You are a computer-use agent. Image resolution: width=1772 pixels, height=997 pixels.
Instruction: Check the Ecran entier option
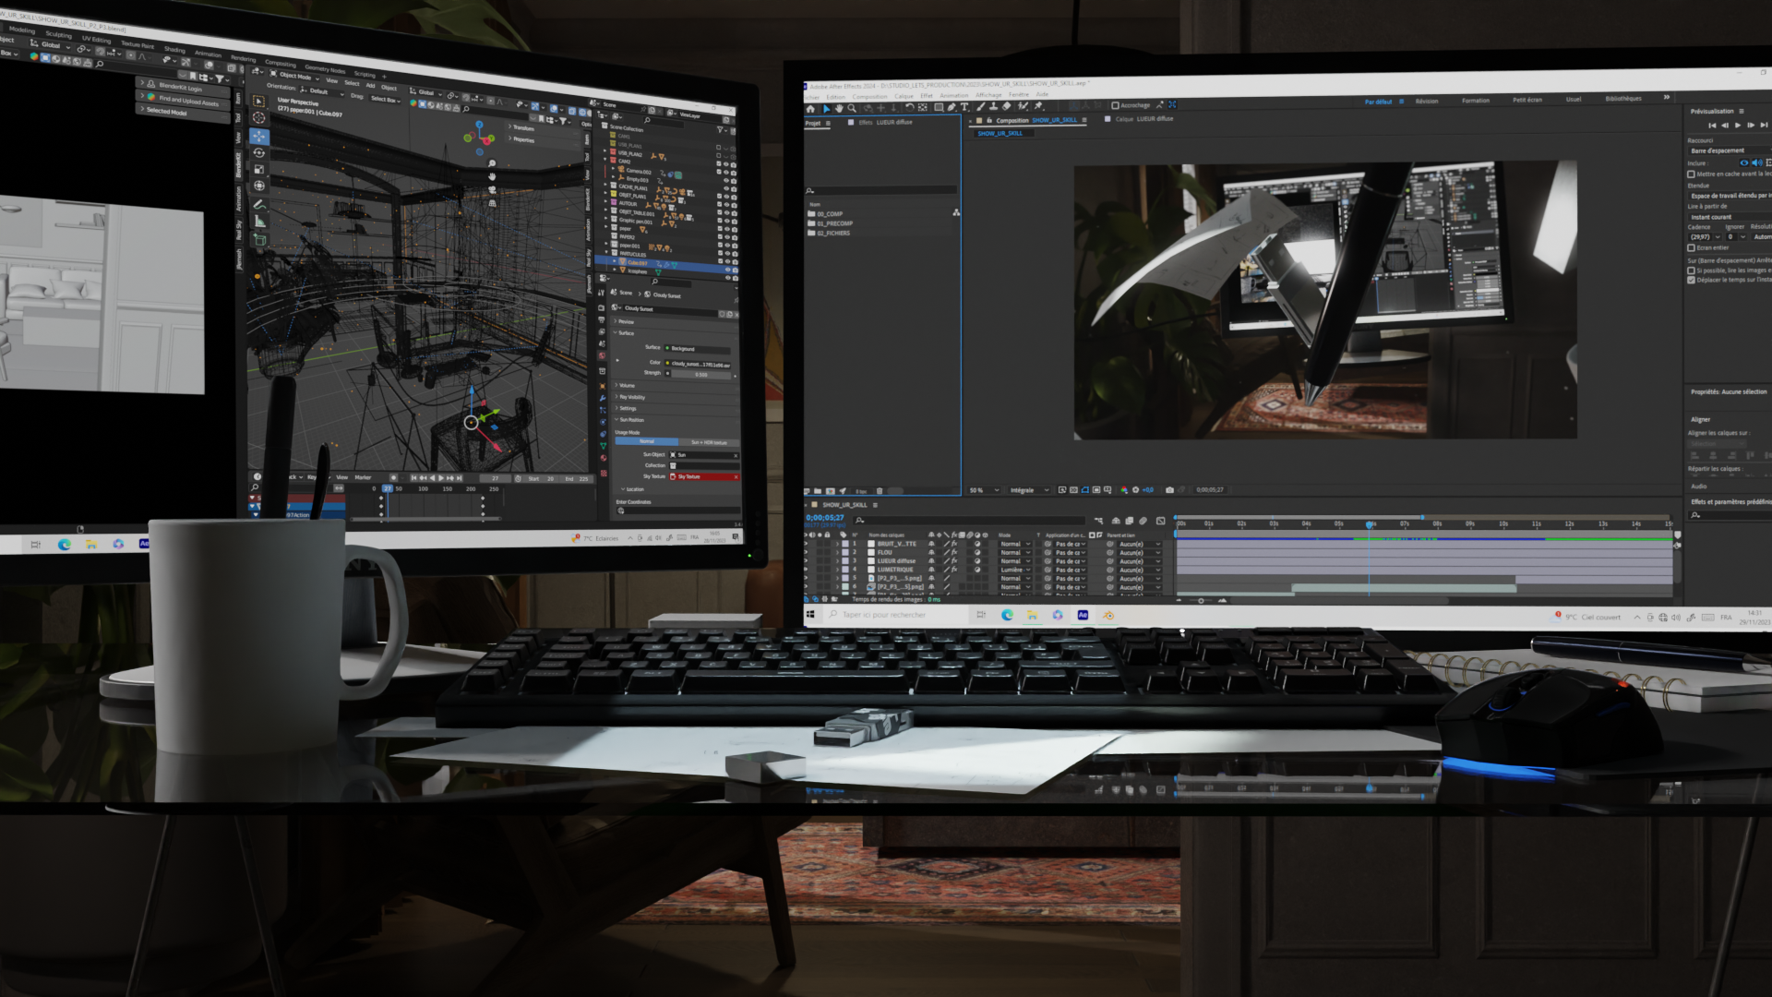[1691, 247]
